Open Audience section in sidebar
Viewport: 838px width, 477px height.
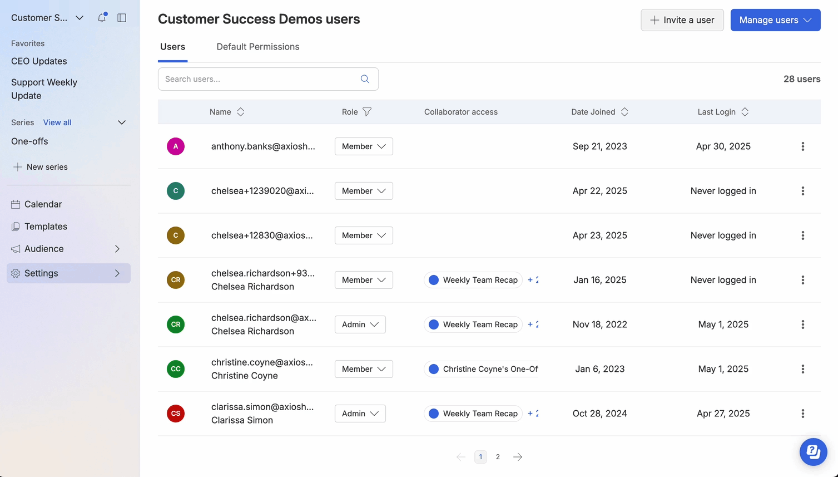[x=68, y=249]
